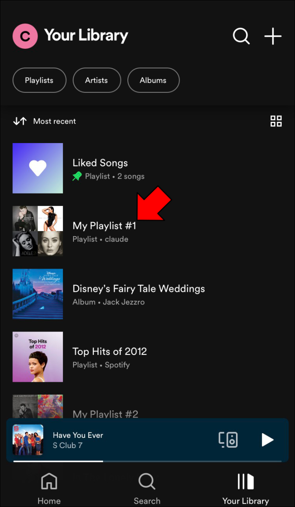Image resolution: width=295 pixels, height=507 pixels.
Task: Filter library by Artists chip
Action: (x=97, y=80)
